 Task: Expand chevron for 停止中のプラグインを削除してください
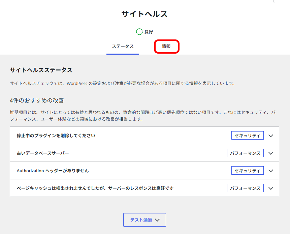(271, 136)
